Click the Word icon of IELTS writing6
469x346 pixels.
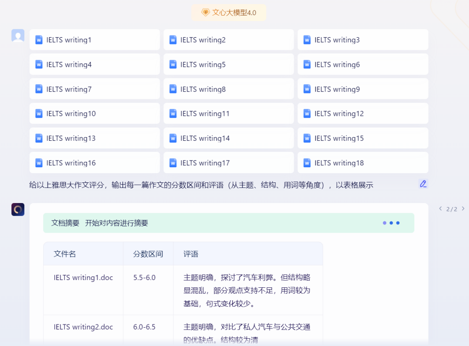307,65
